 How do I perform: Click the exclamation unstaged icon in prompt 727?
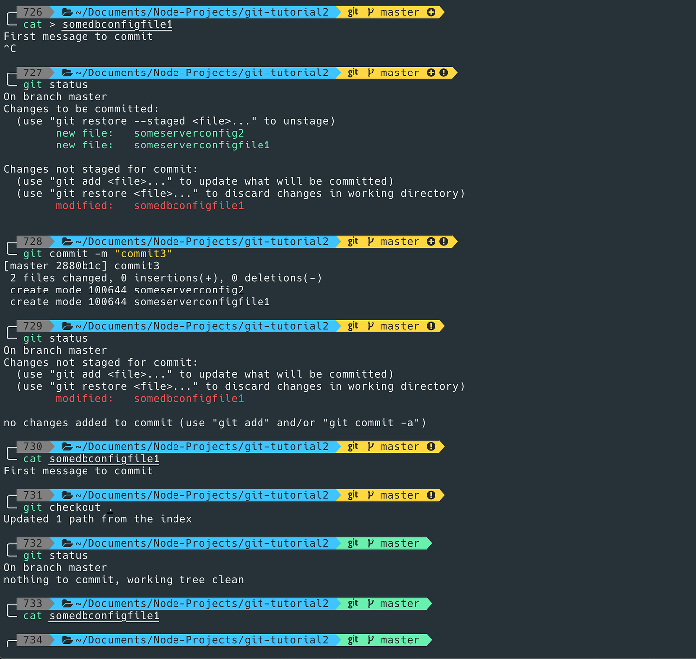(444, 73)
